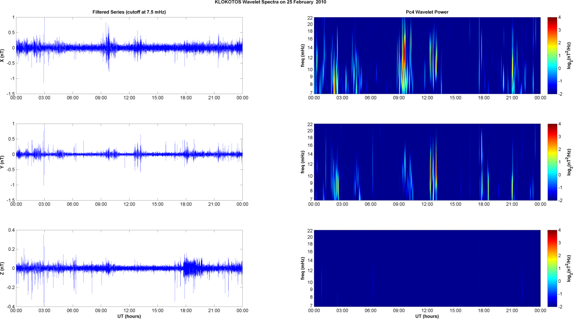Click the middle wavelet panel's colorbar

click(x=552, y=162)
